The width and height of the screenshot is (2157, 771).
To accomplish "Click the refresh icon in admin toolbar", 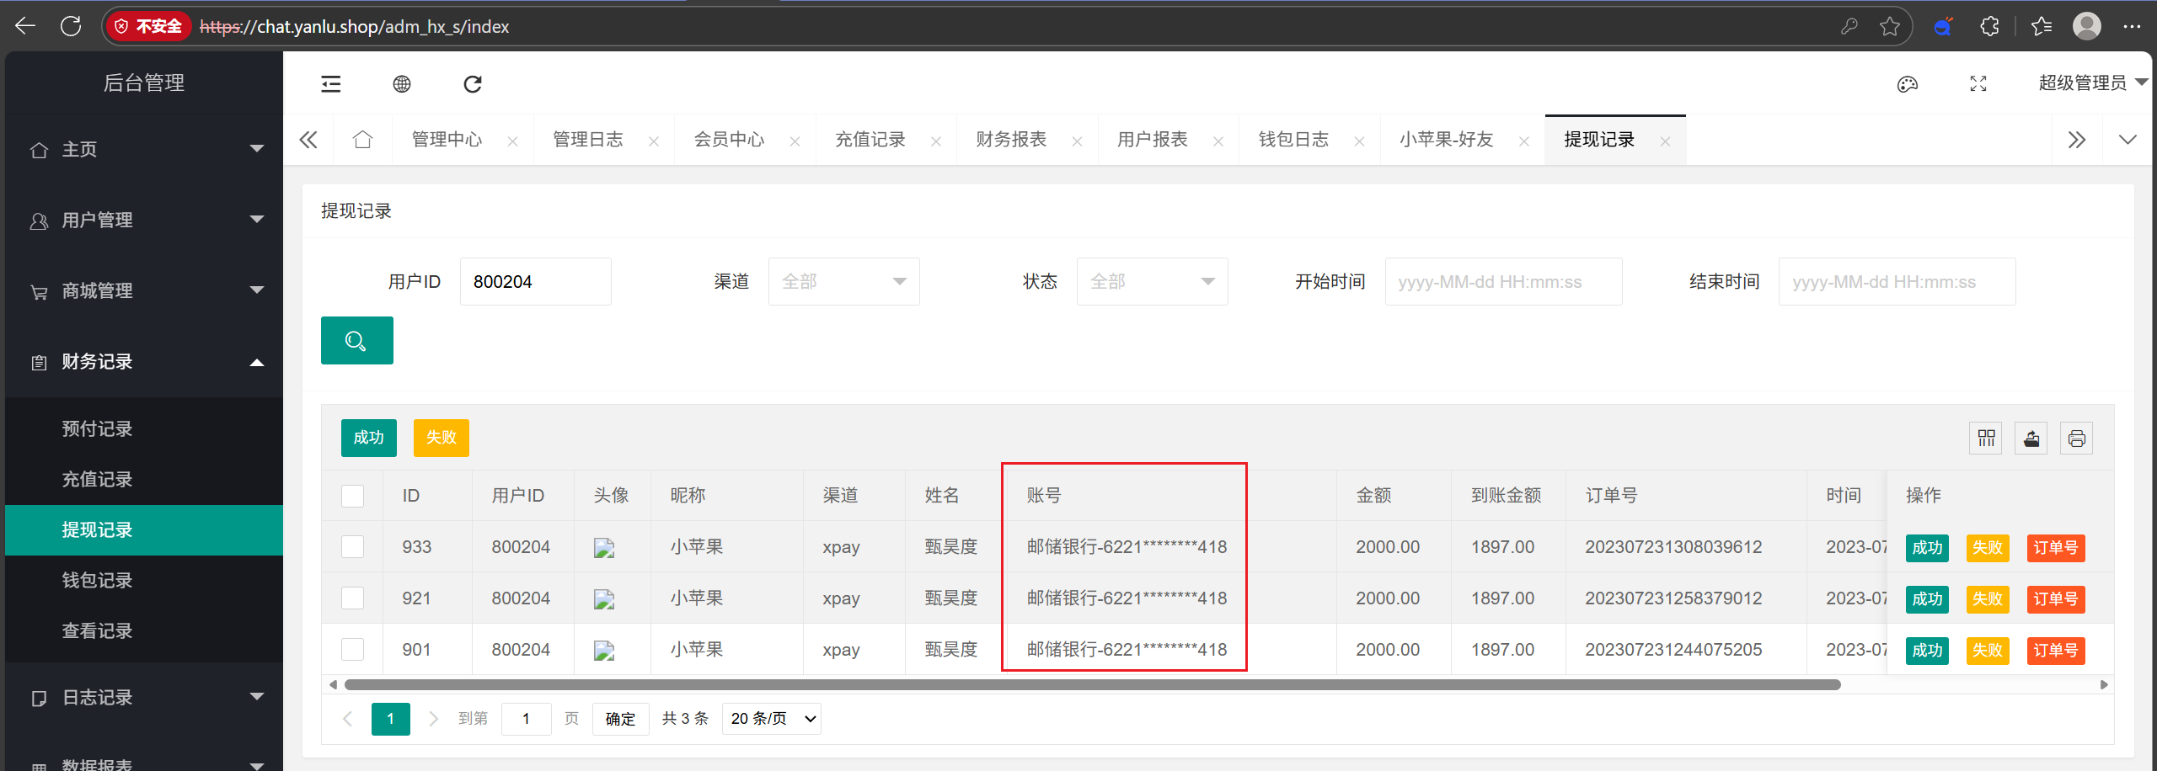I will point(473,83).
